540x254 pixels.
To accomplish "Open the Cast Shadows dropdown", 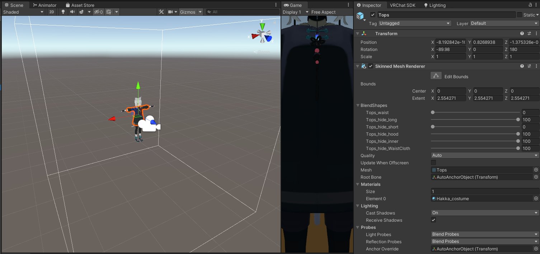I will coord(484,212).
